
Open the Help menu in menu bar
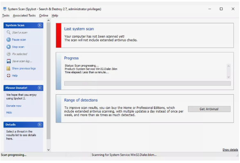[x=55, y=16]
